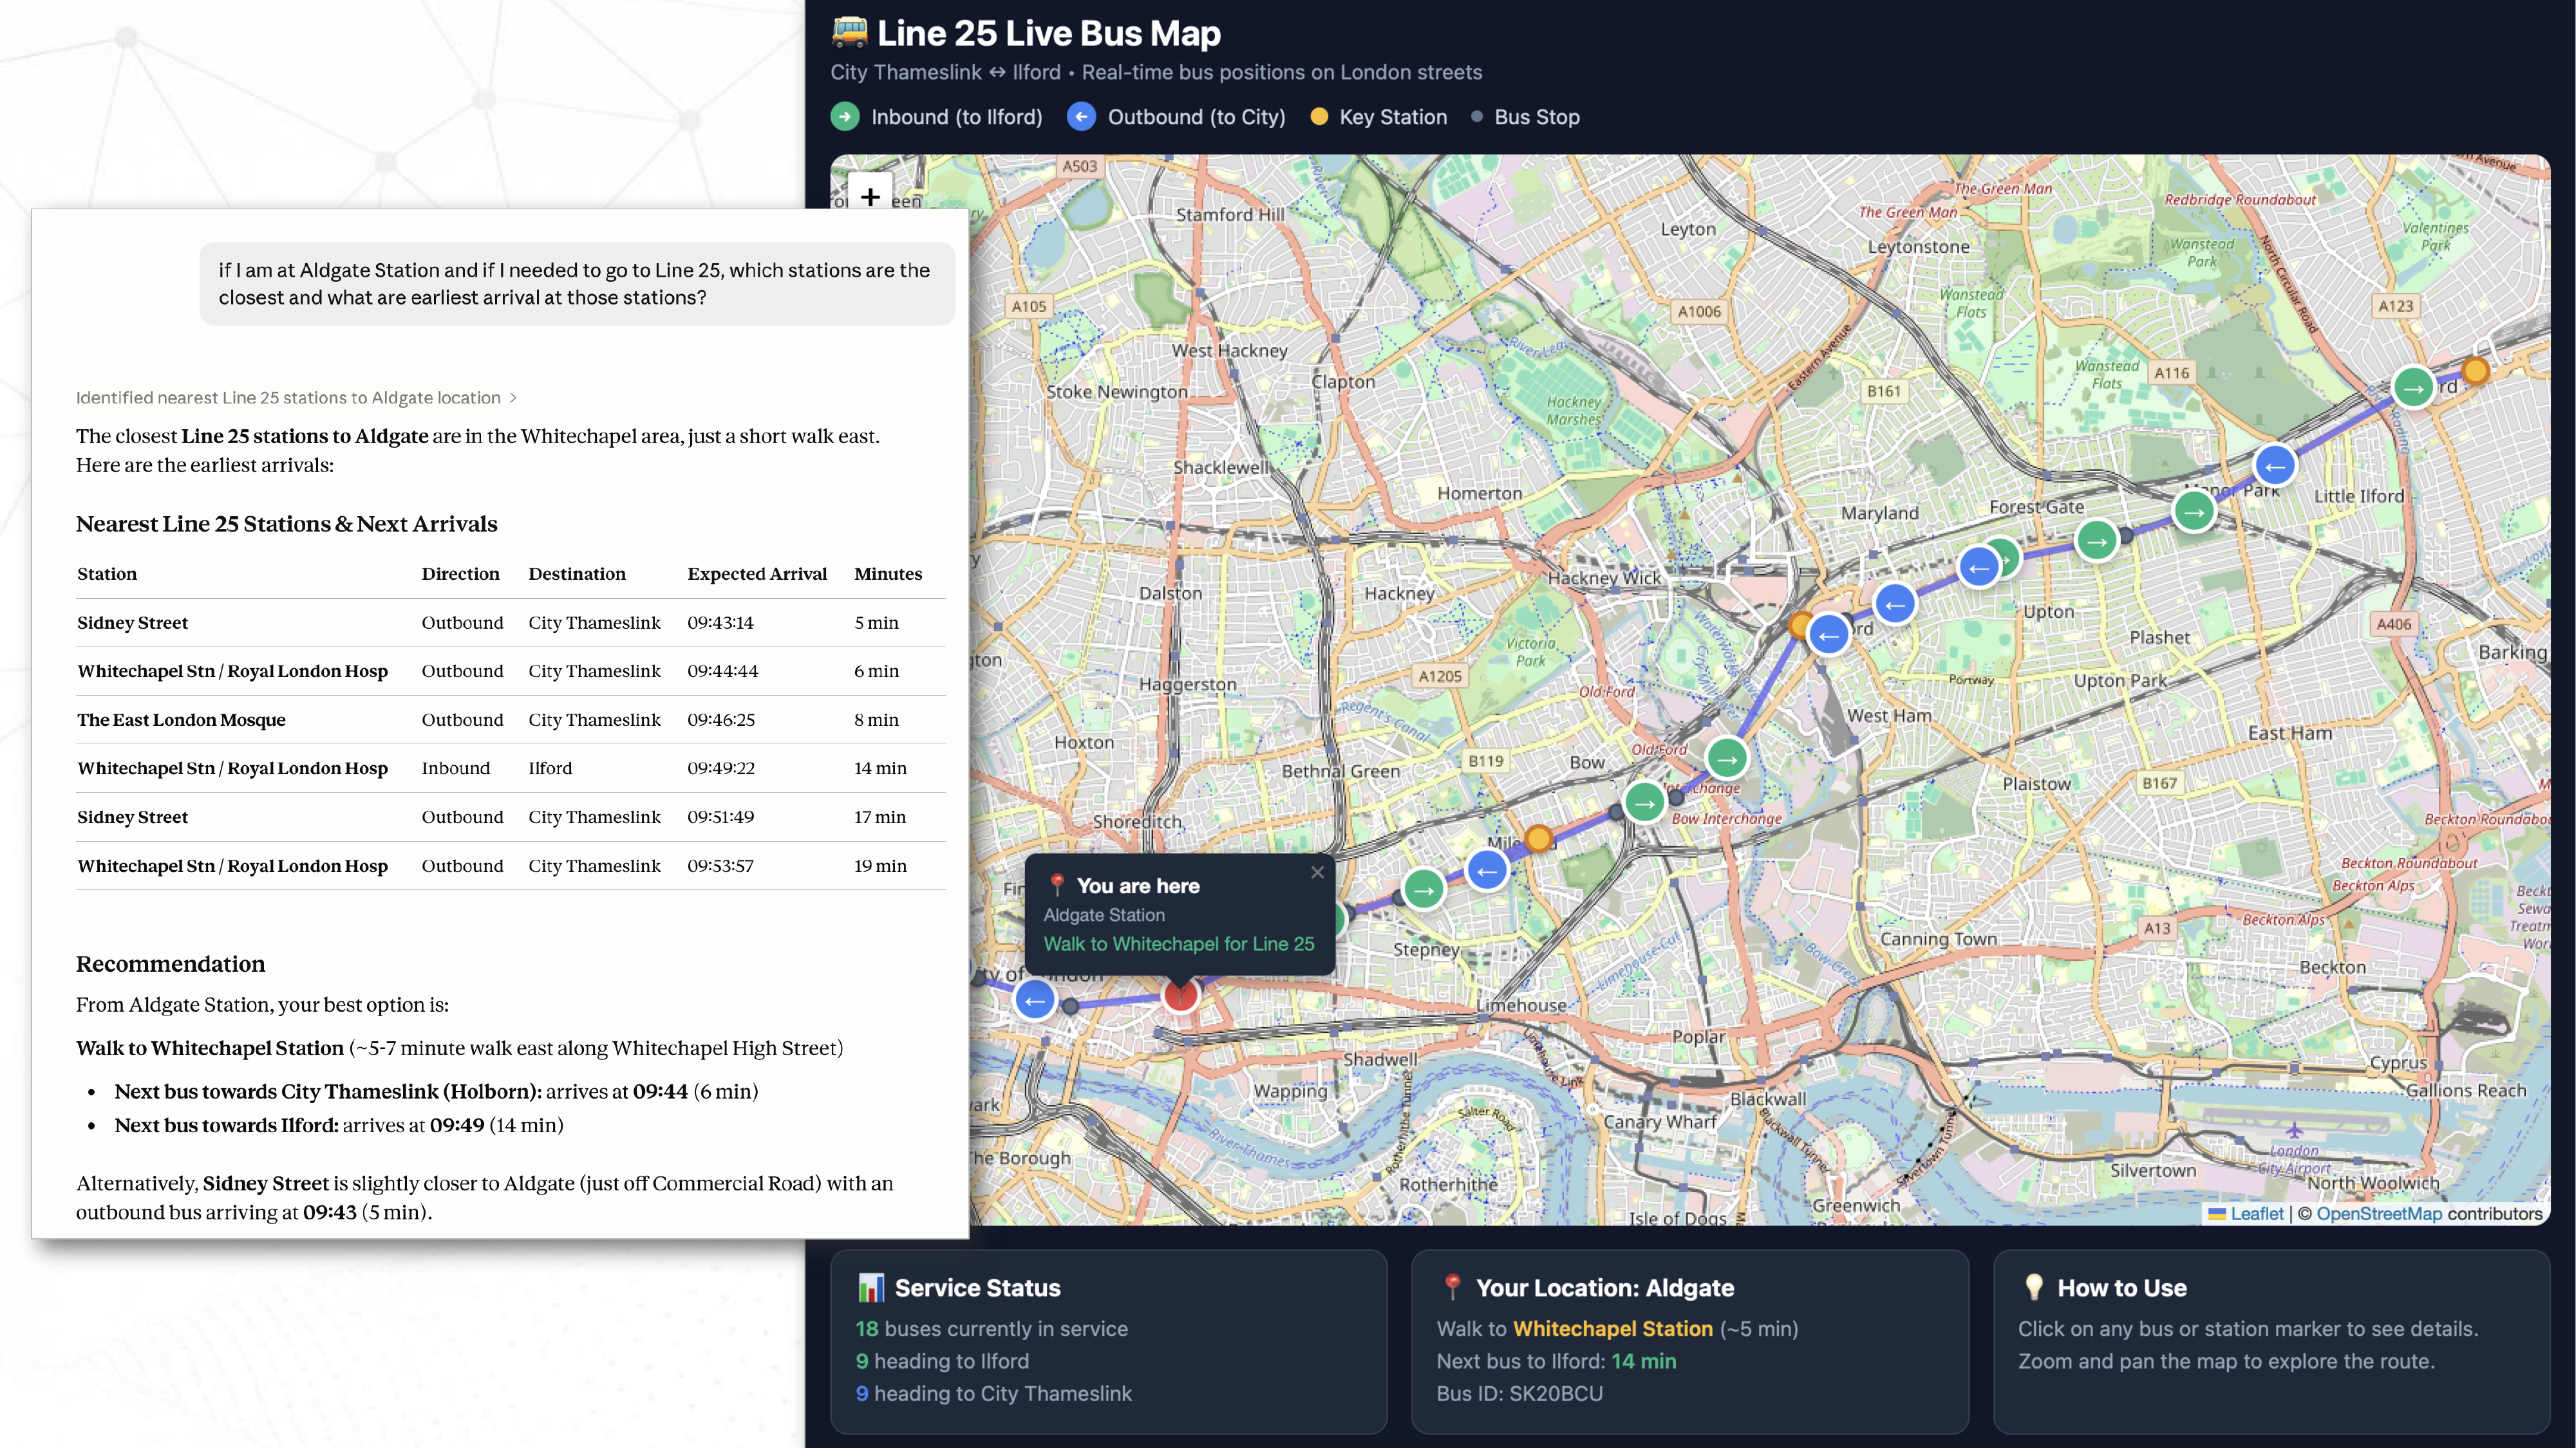Select the 19 min cell

tap(880, 866)
